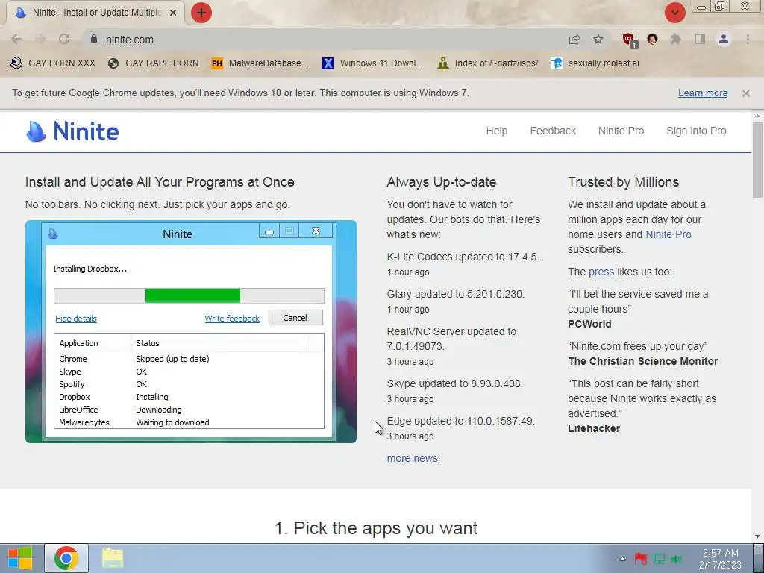Open the Chrome profile menu
Viewport: 764px width, 573px height.
tap(724, 40)
